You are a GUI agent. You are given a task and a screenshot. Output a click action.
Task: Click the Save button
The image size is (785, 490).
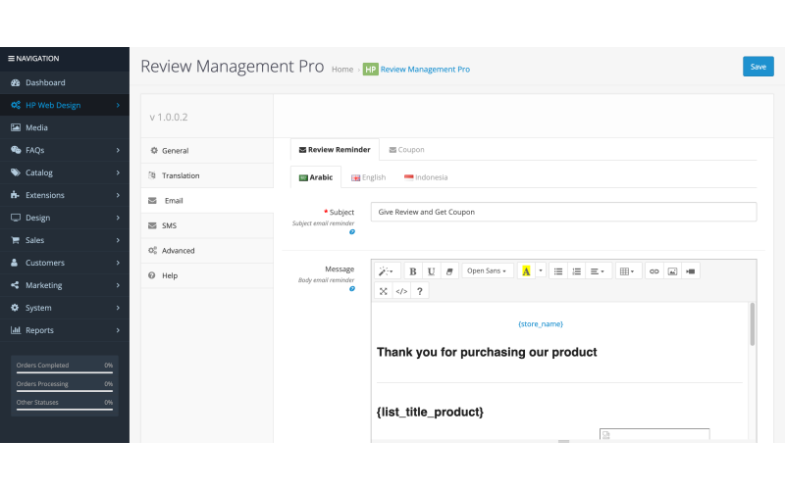click(x=758, y=67)
